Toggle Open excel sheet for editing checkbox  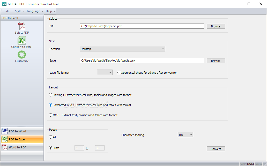(118, 73)
